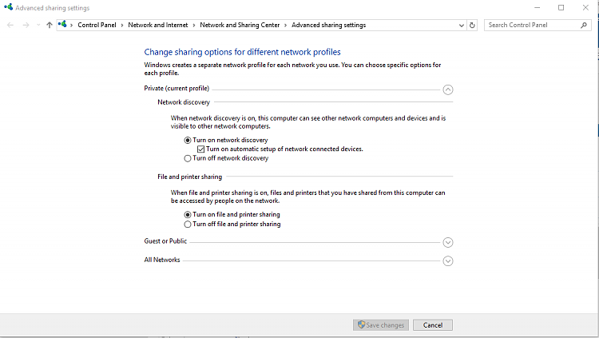The image size is (599, 338).
Task: Click the Change sharing options page title
Action: click(x=242, y=52)
